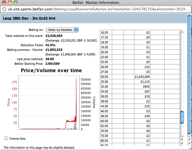Open the Voler La Vedette selection dropdown
Viewport: 192px width, 150px height.
(62, 30)
